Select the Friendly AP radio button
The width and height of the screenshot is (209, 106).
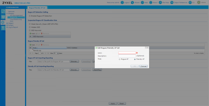pos(135,59)
